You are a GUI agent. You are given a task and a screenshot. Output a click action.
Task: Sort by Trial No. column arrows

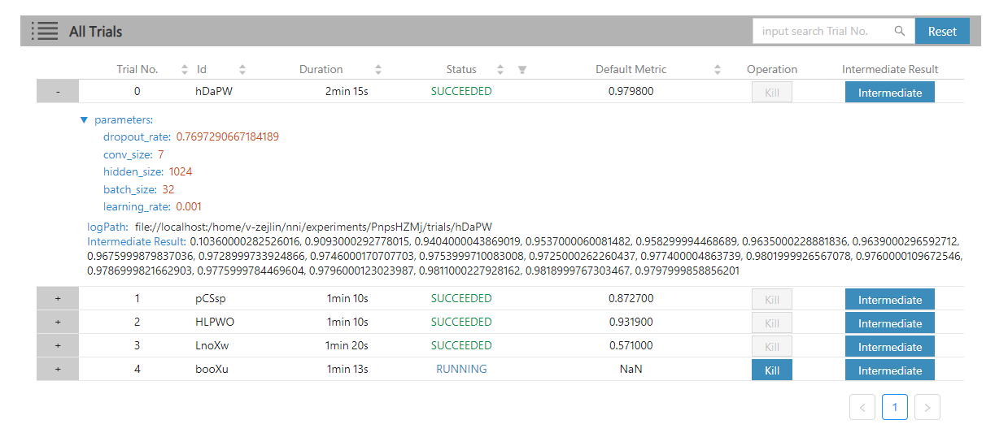click(185, 70)
